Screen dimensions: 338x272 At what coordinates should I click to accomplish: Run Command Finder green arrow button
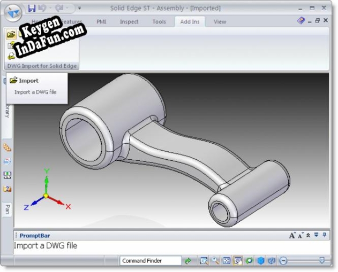click(x=188, y=261)
